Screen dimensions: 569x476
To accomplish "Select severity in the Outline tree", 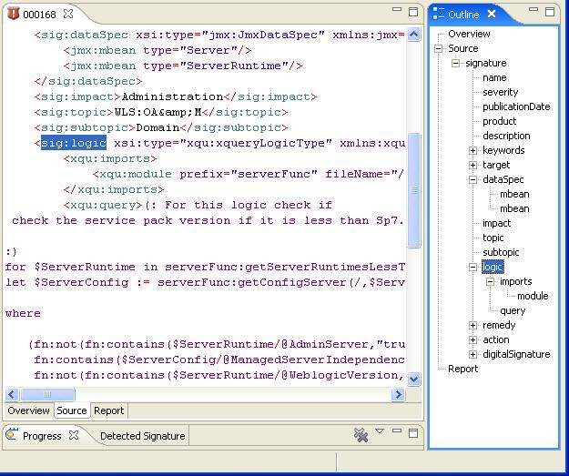I will [x=500, y=92].
